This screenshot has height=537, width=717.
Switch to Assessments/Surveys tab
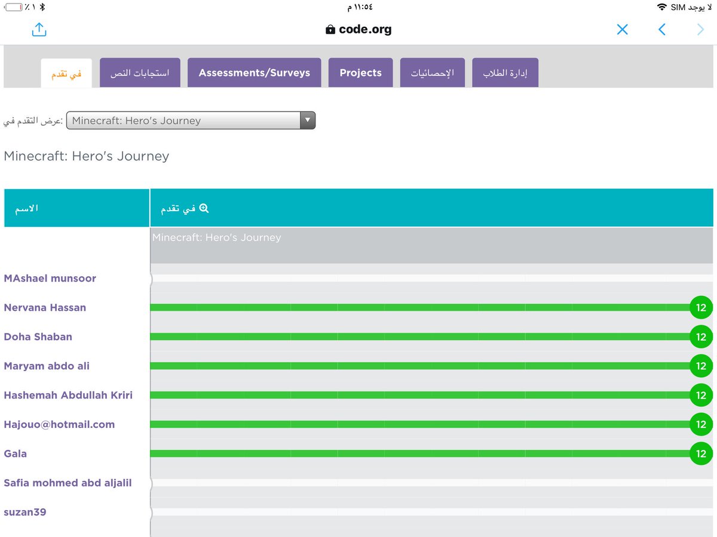pos(255,73)
